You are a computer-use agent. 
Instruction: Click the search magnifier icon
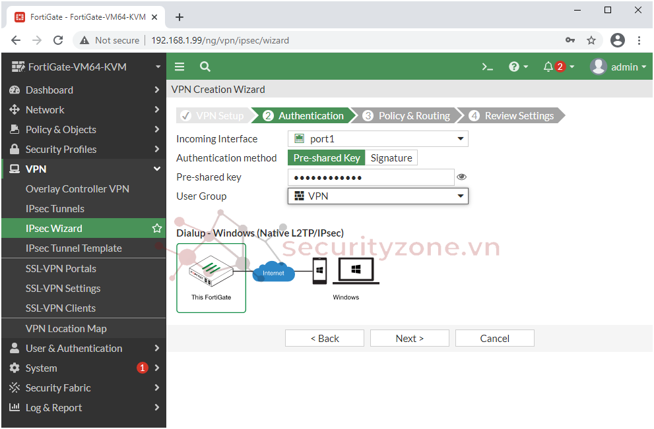tap(205, 67)
